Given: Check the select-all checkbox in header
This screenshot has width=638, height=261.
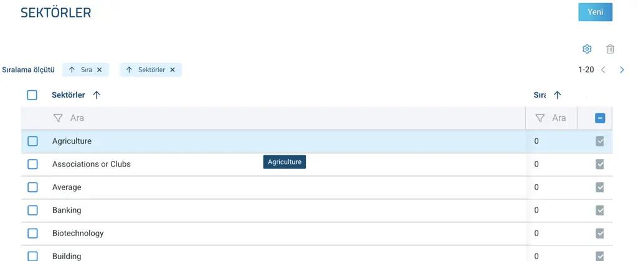Looking at the screenshot, I should [x=32, y=95].
